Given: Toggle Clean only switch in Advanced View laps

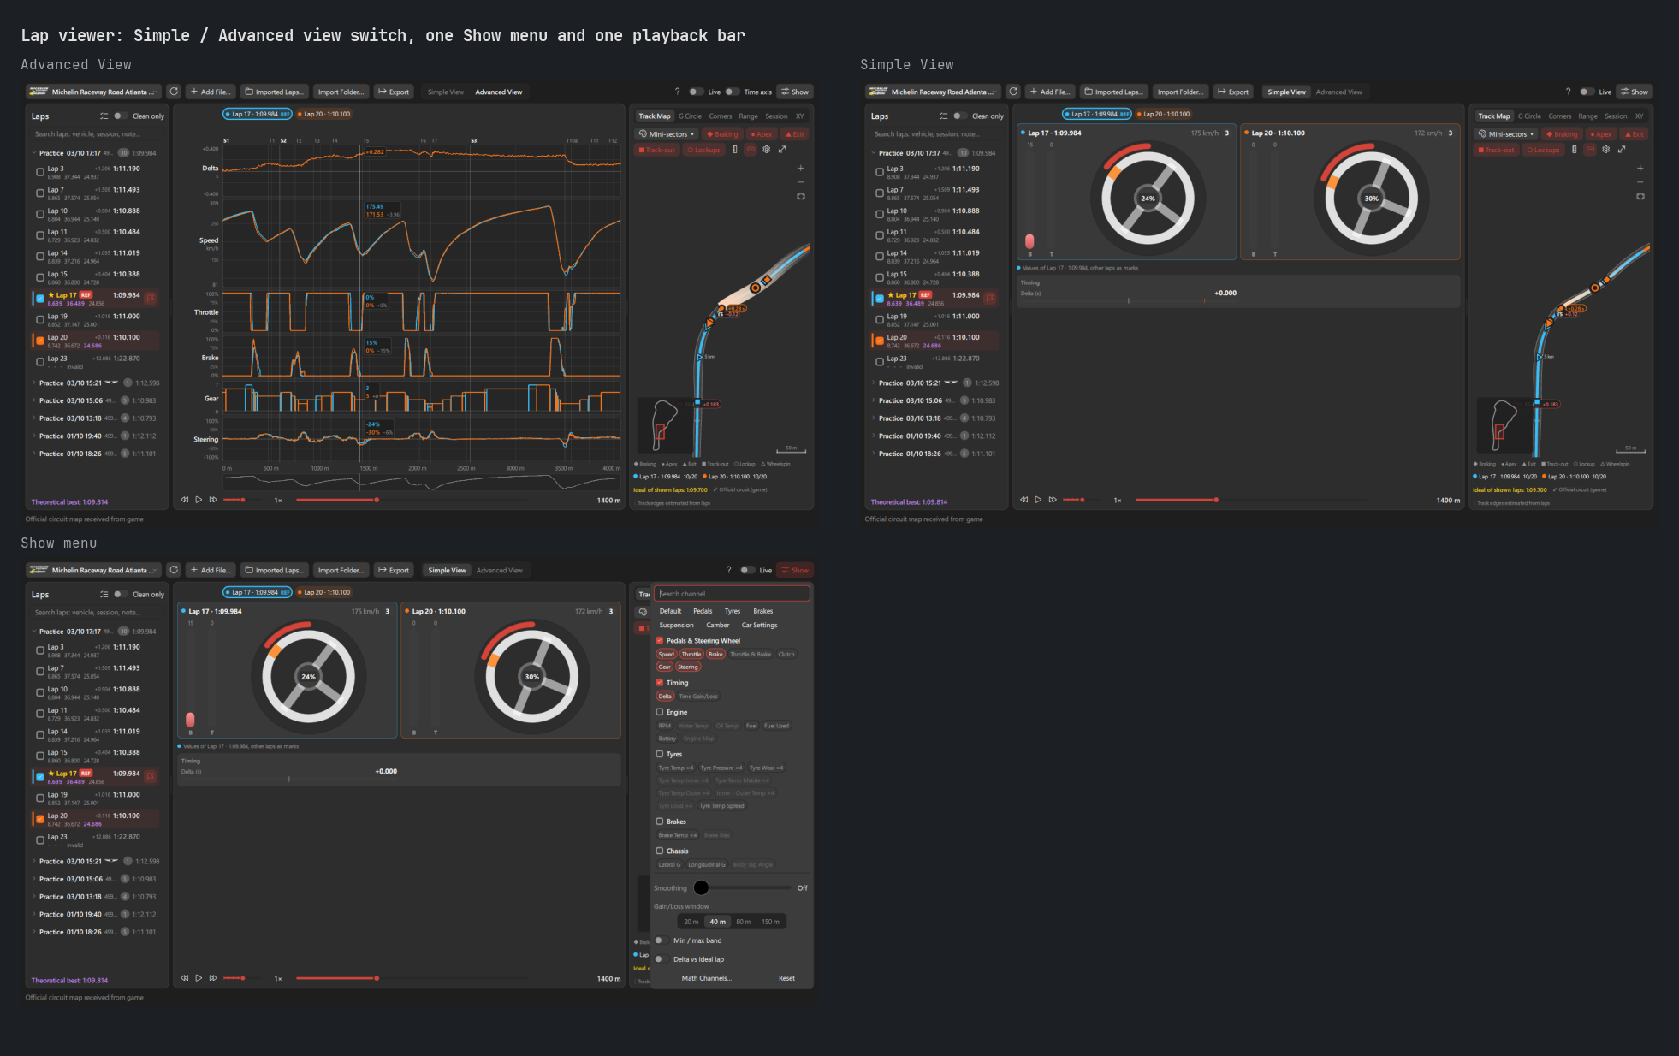Looking at the screenshot, I should [121, 116].
